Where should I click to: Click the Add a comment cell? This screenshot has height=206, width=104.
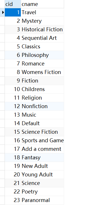(x=42, y=149)
